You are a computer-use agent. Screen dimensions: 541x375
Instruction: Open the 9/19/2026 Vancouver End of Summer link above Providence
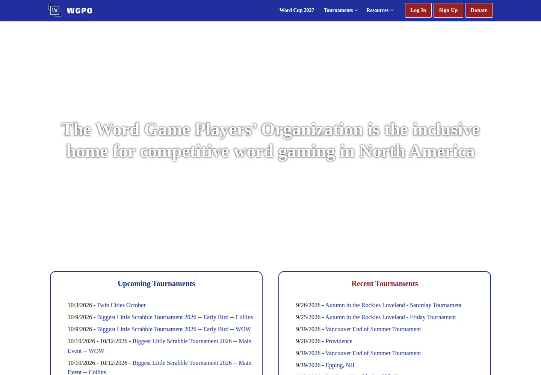pyautogui.click(x=373, y=329)
